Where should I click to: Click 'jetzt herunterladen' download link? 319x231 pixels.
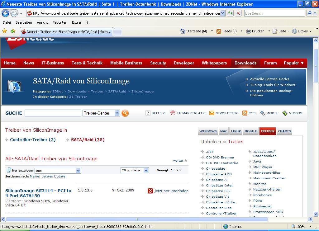171,191
